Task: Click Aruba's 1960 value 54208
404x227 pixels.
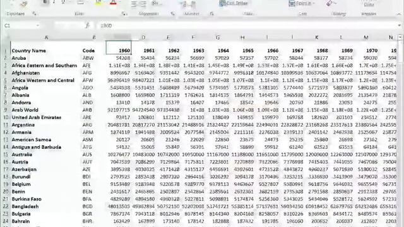Action: (123, 58)
